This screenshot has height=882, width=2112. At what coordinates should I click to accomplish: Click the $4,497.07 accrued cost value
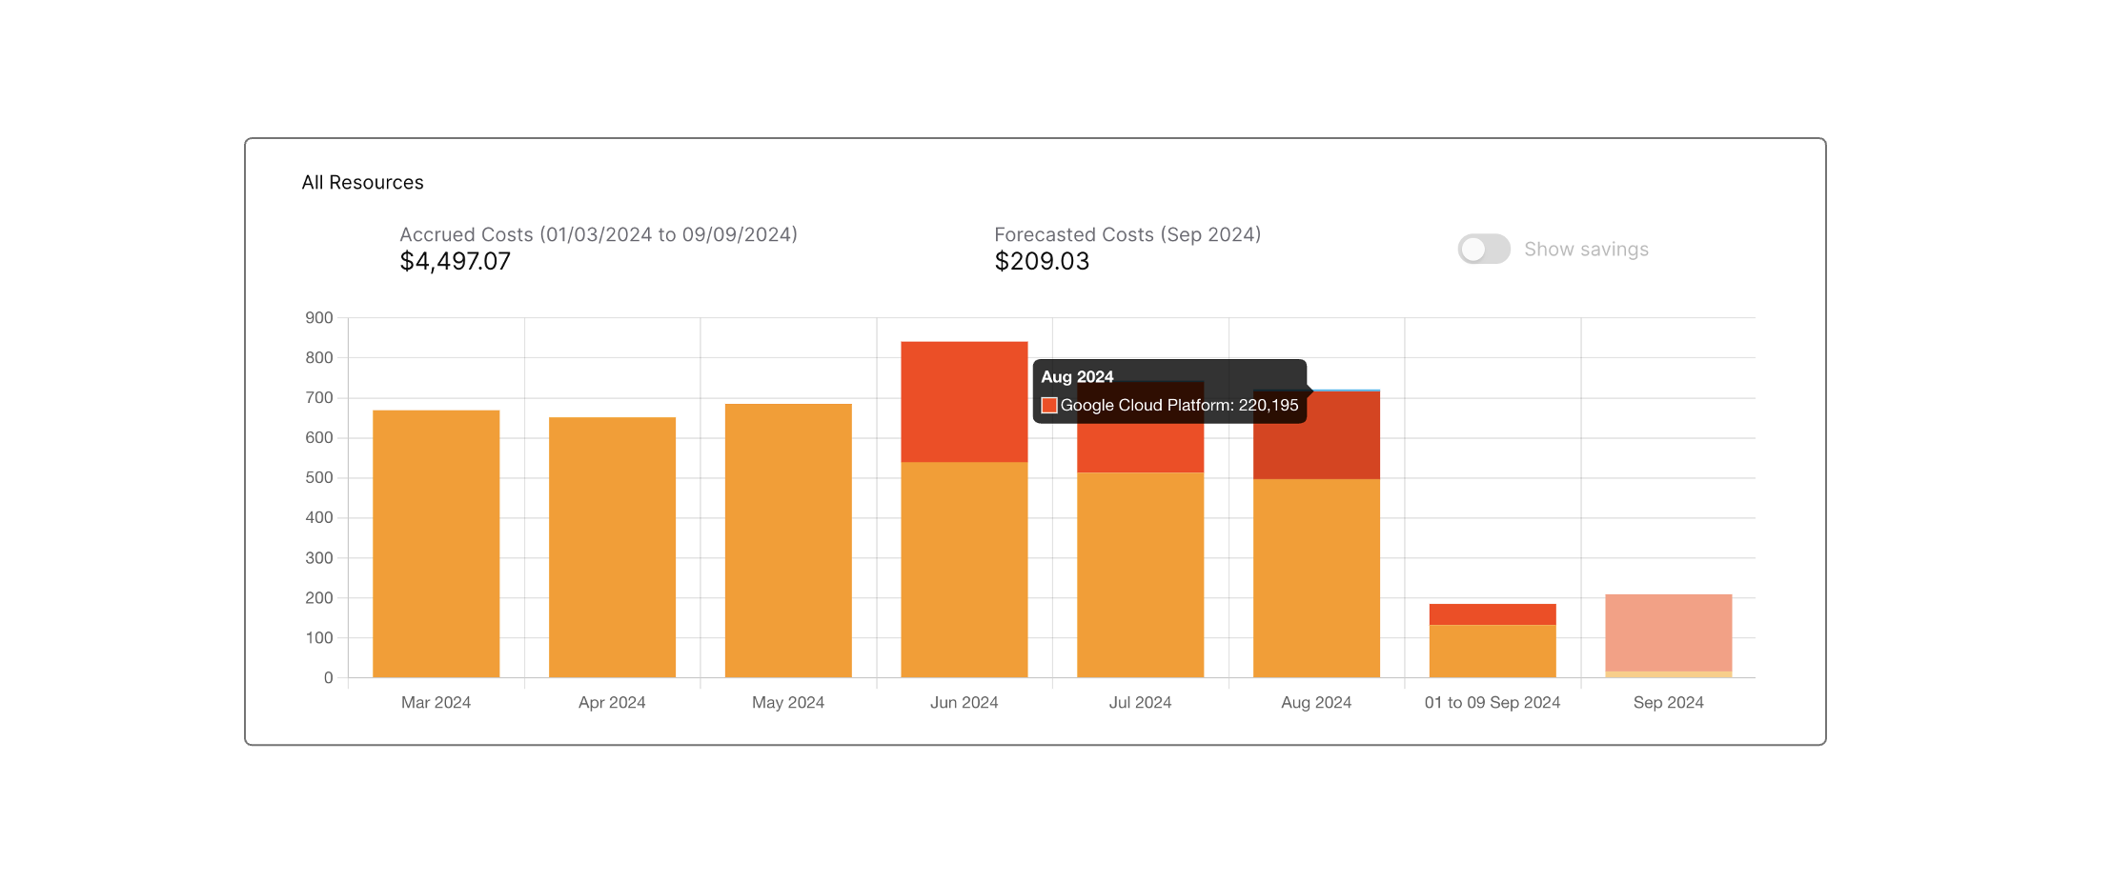455,262
